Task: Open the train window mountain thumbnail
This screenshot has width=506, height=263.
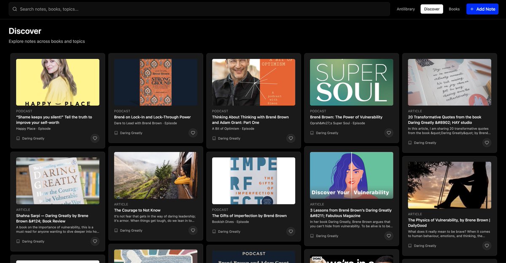Action: coord(156,175)
